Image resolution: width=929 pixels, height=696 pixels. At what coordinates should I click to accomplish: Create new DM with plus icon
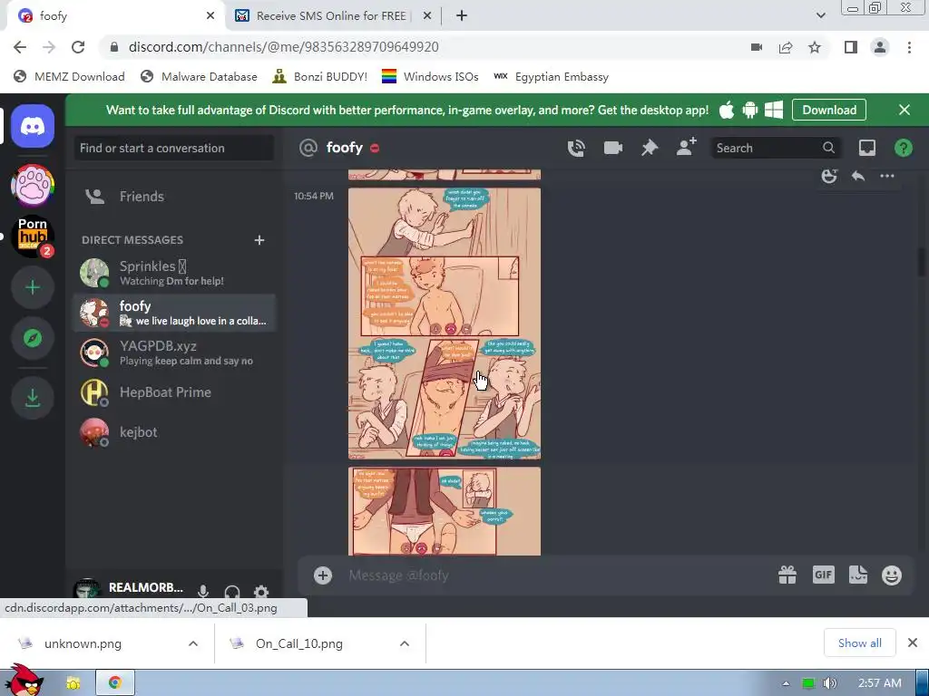(x=259, y=239)
